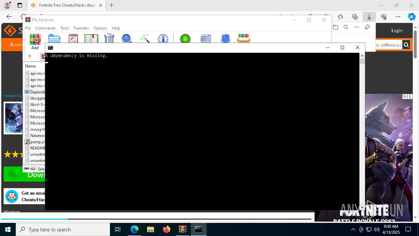The width and height of the screenshot is (419, 236).
Task: Select the pump.js file row
Action: pos(35,142)
